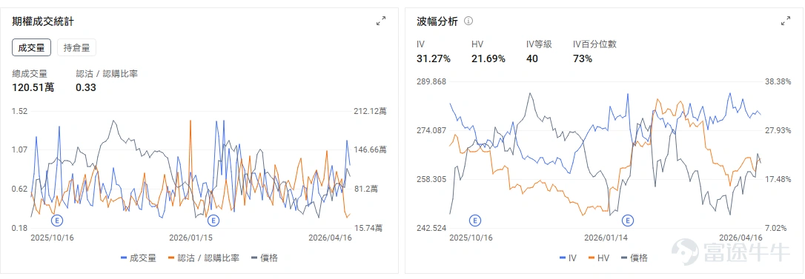Toggle the IV legend series
Image resolution: width=805 pixels, height=279 pixels.
click(x=568, y=258)
